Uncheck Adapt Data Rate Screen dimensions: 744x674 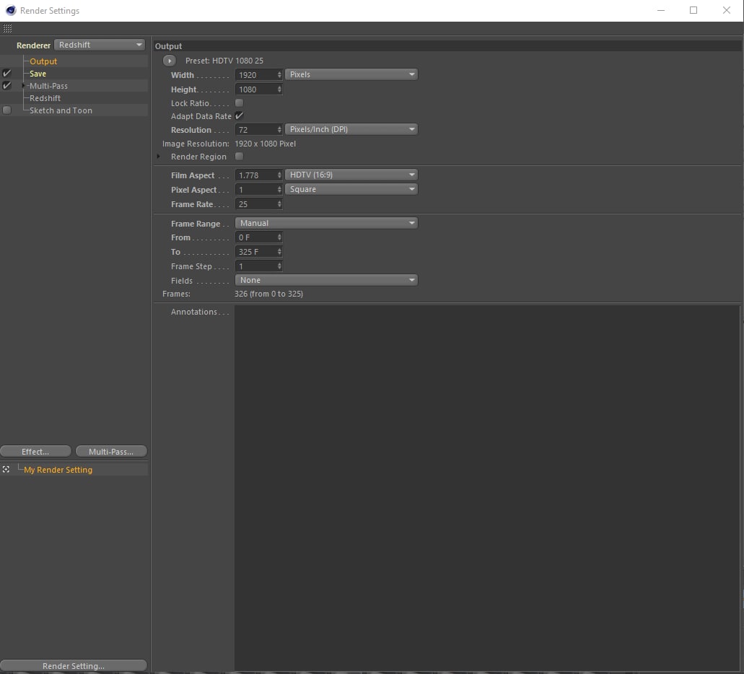coord(239,115)
